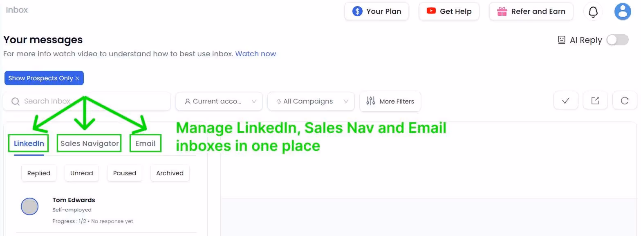The width and height of the screenshot is (641, 236).
Task: Open the notifications bell
Action: coord(593,11)
